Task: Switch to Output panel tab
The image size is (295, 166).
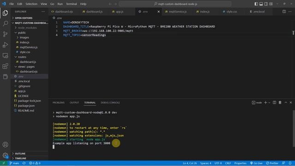Action: tap(74, 102)
